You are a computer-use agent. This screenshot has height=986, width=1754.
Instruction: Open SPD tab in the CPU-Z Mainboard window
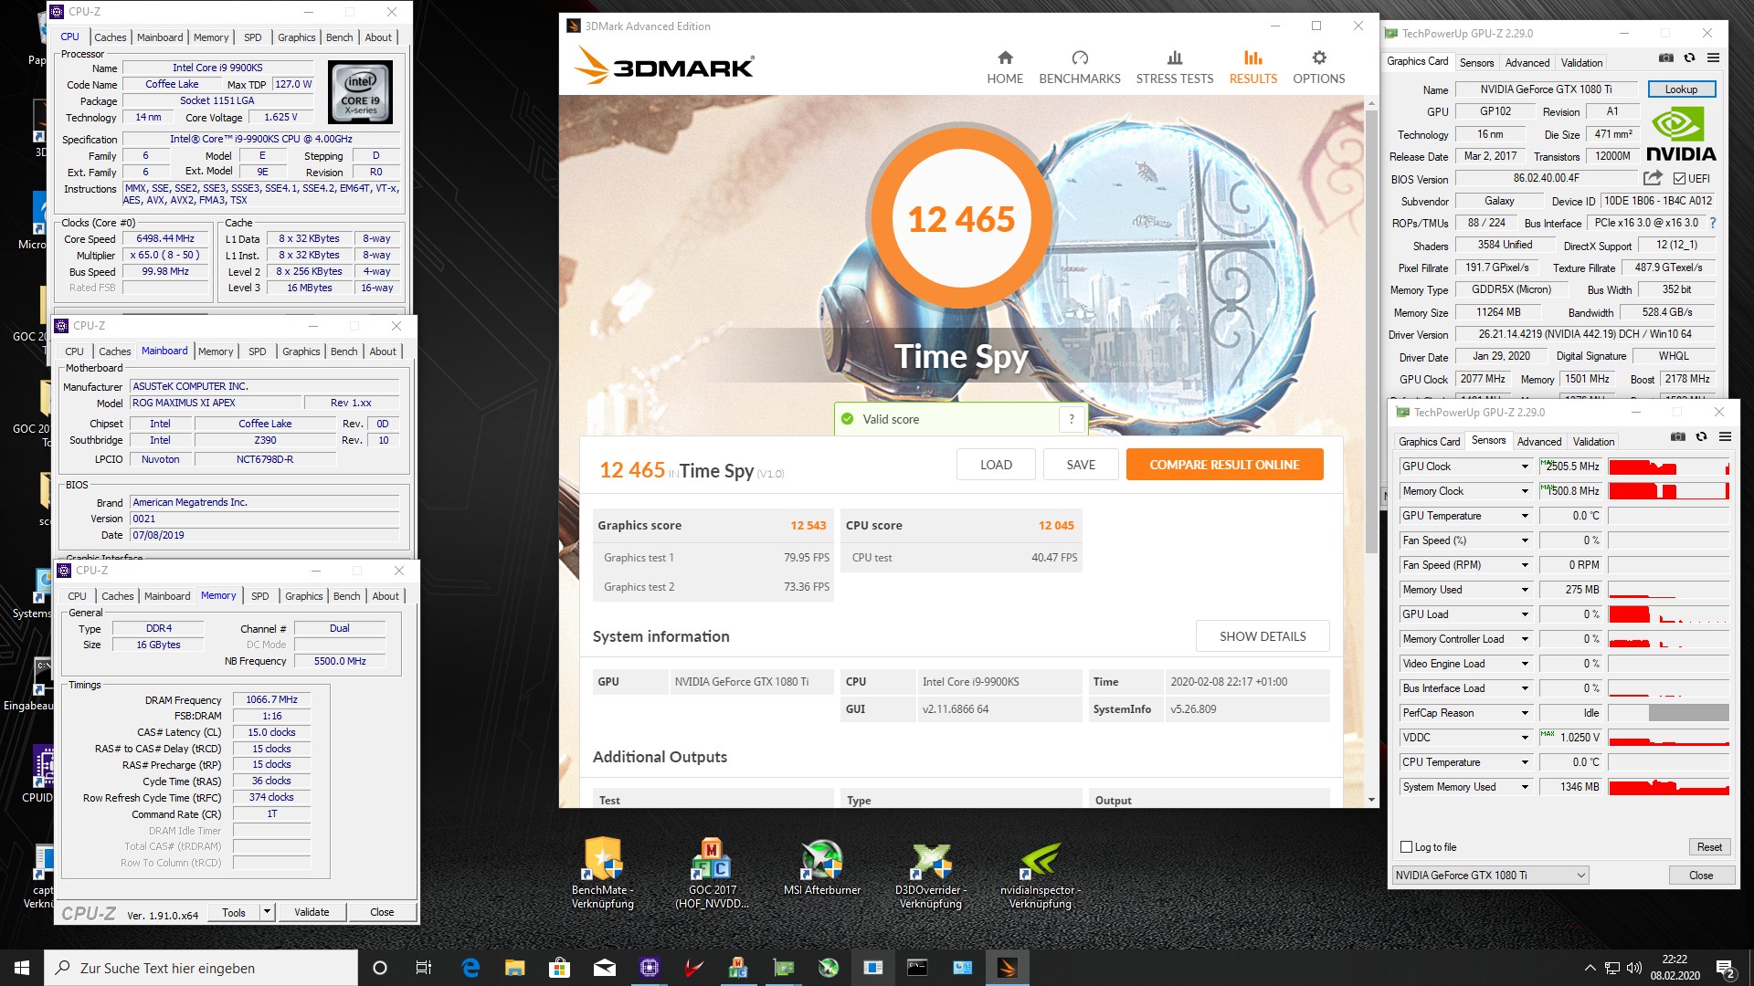coord(258,351)
